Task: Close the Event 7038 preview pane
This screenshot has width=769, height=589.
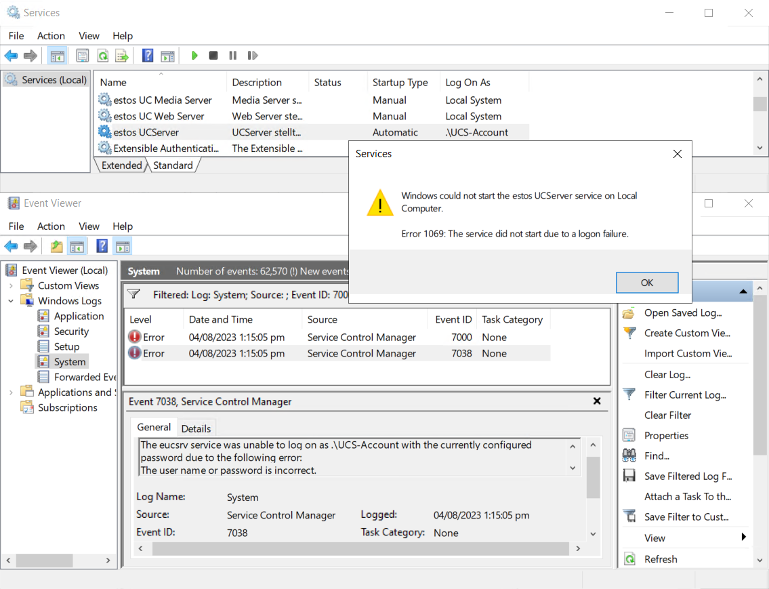Action: pos(597,401)
